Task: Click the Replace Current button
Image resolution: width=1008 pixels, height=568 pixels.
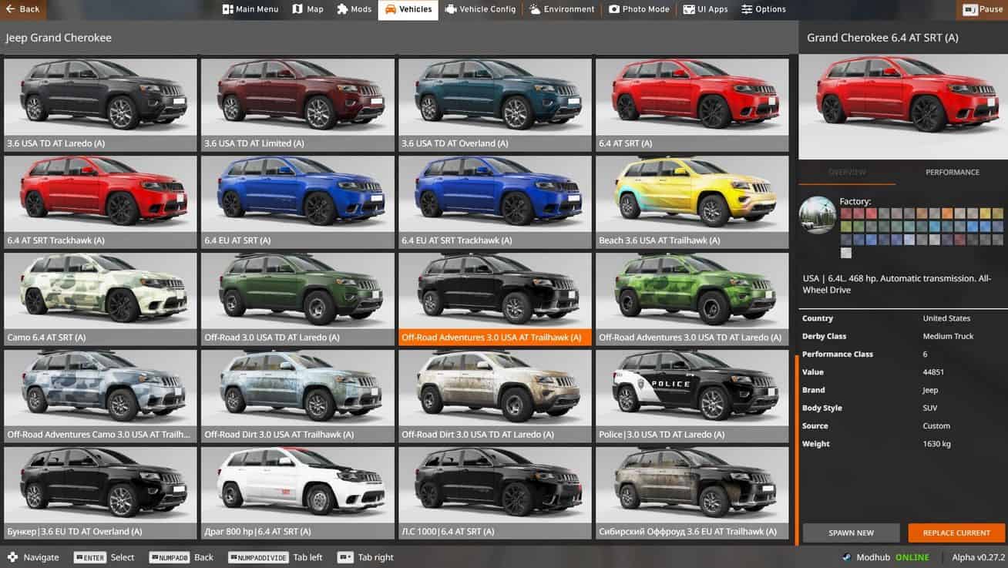Action: (956, 533)
